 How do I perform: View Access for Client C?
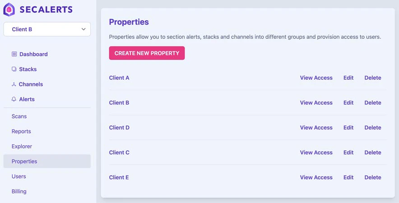[x=316, y=152]
